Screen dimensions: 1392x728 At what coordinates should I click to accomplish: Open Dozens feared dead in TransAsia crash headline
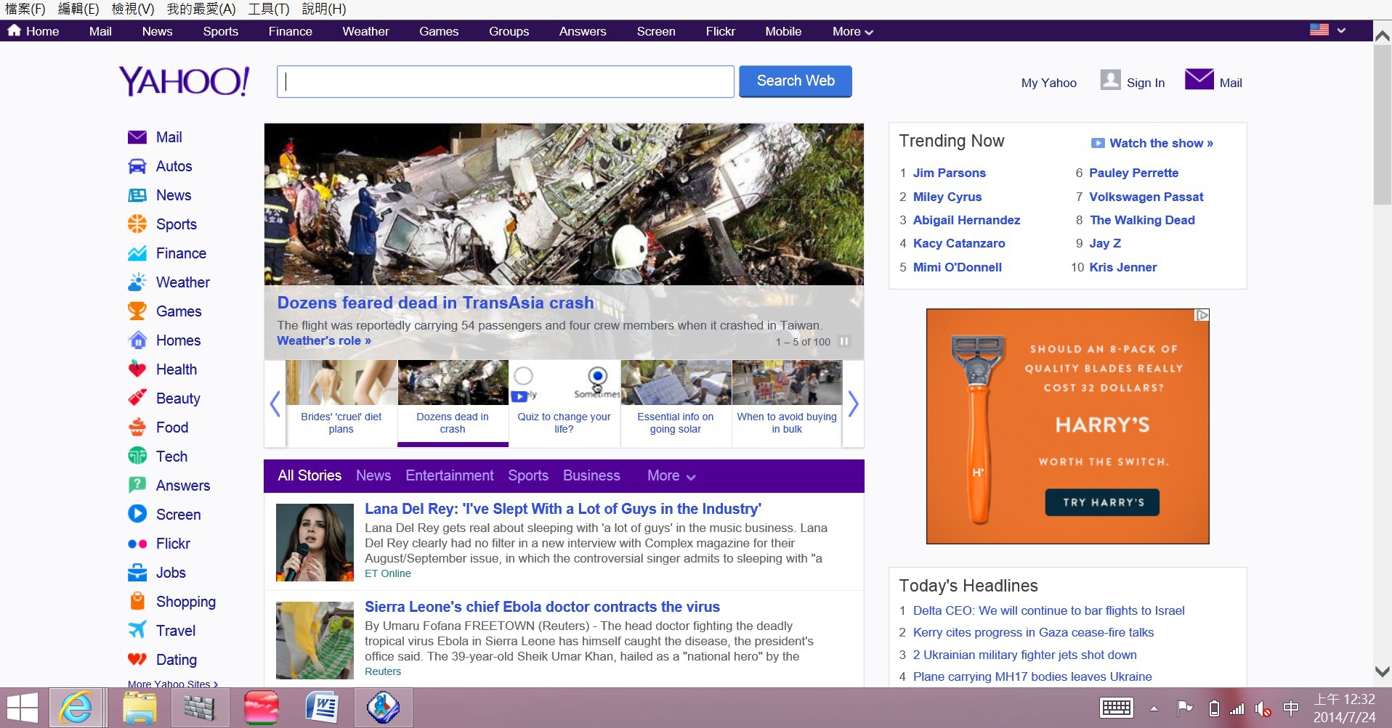pos(436,303)
